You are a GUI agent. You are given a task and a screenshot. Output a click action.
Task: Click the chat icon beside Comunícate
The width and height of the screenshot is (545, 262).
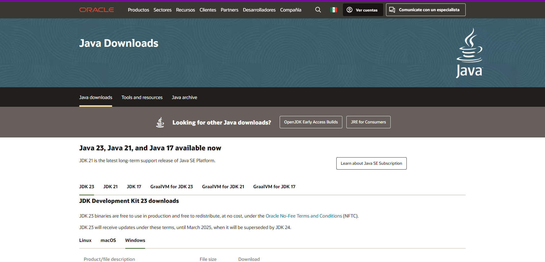tap(392, 10)
